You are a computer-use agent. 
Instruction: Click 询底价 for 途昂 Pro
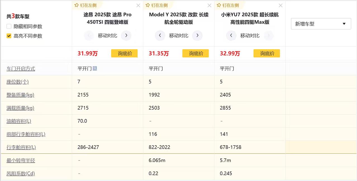coord(124,53)
